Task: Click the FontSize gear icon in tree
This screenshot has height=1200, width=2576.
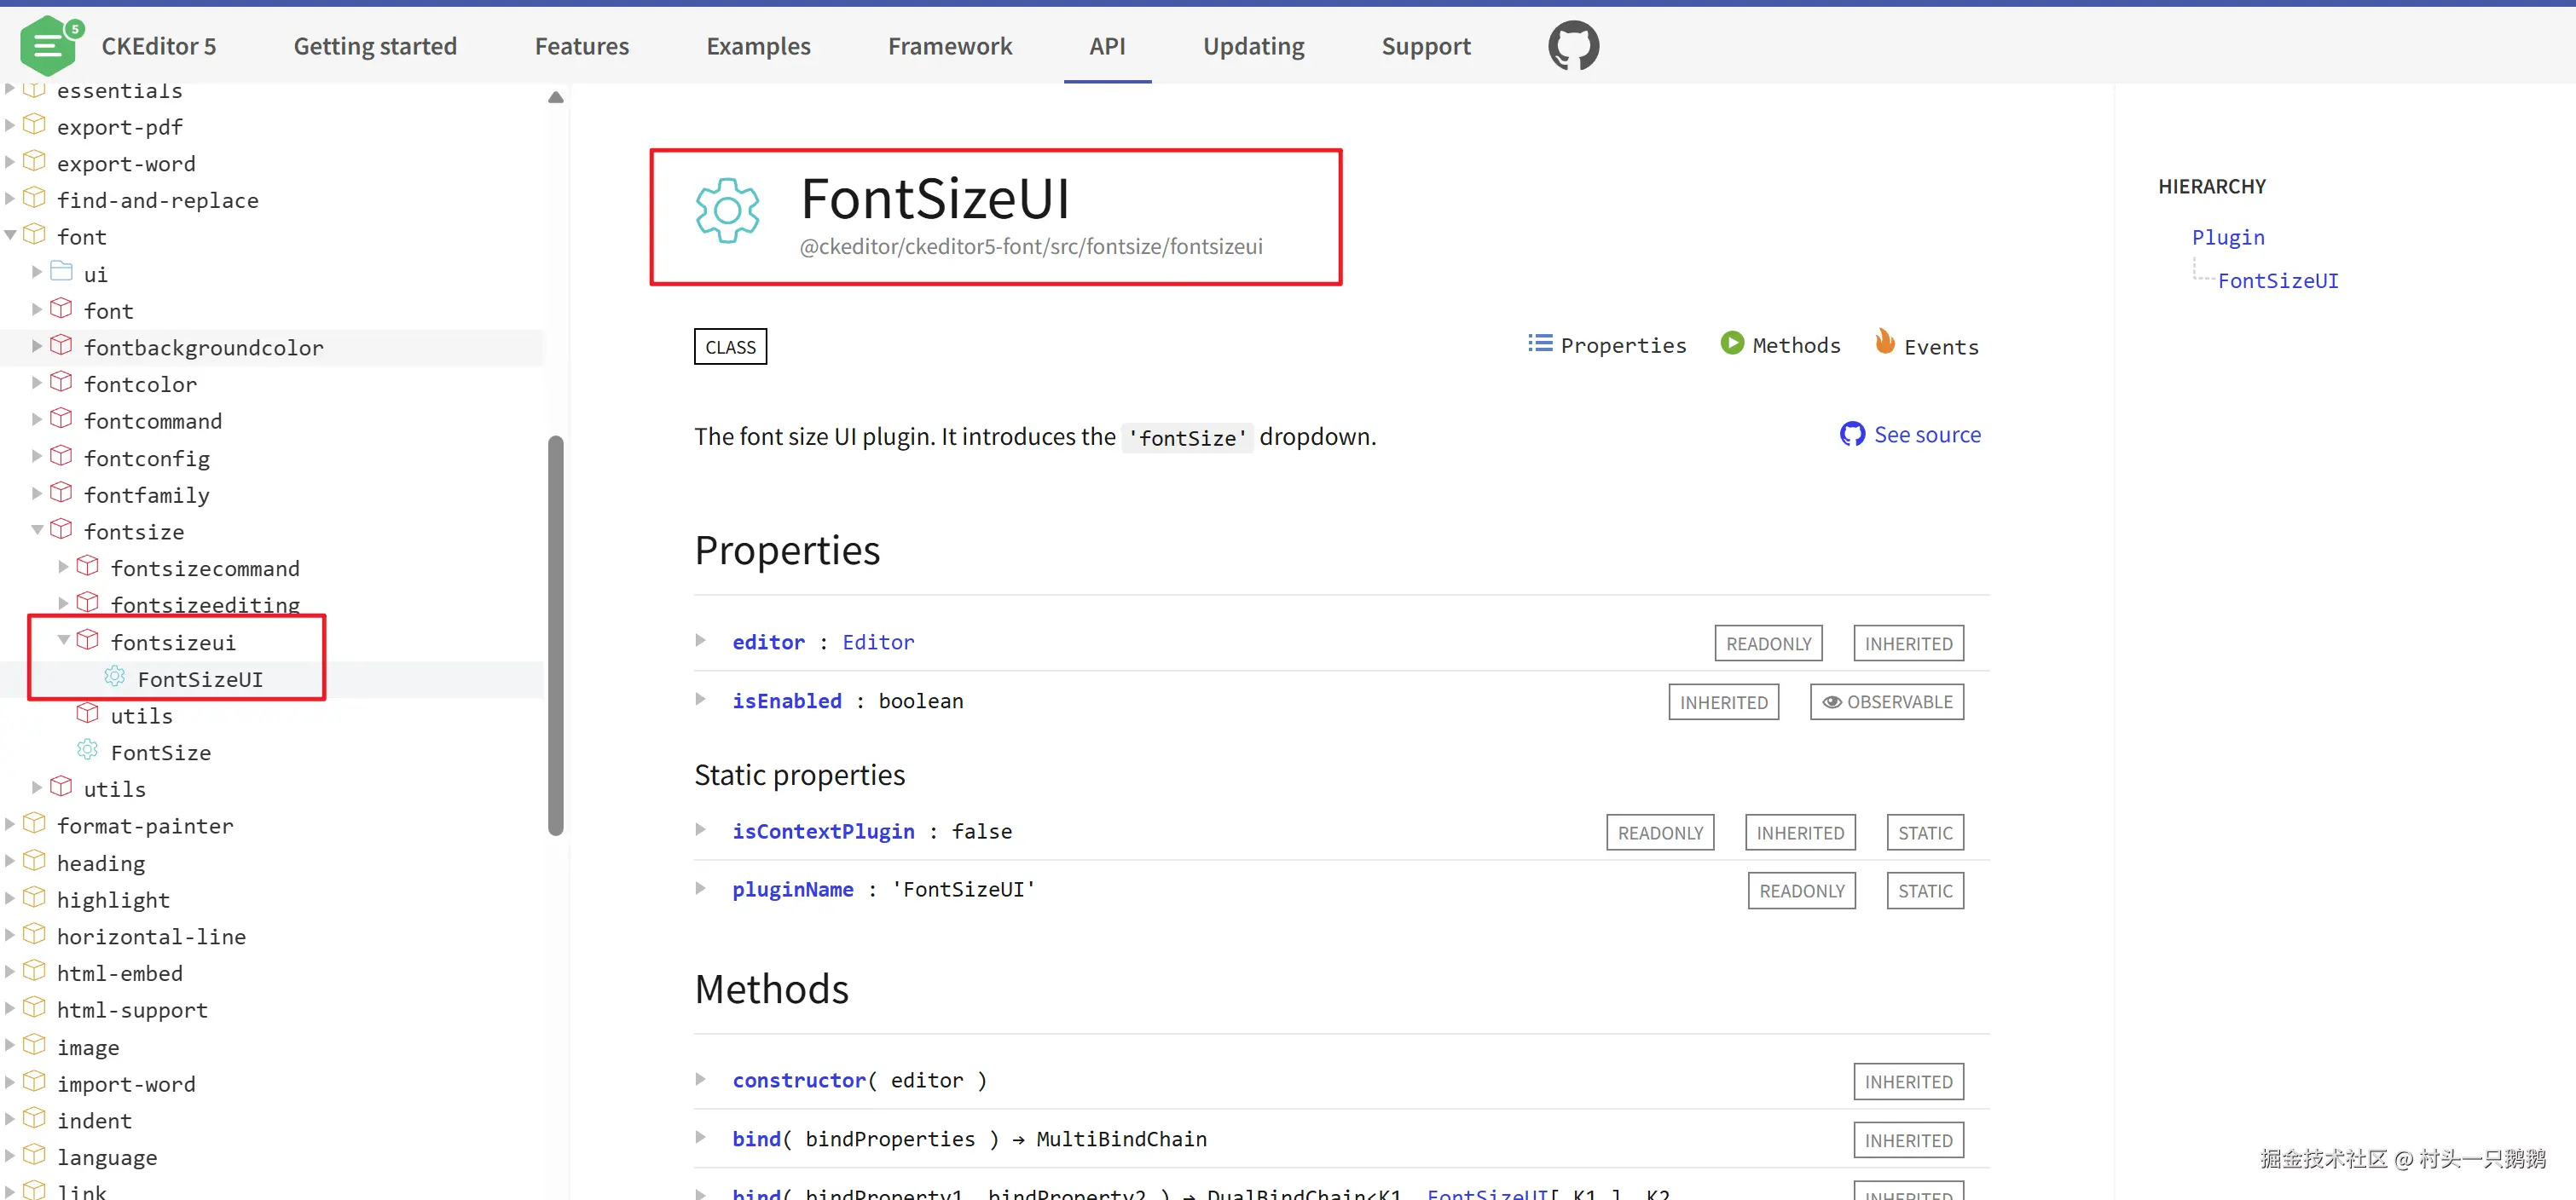Action: [88, 750]
